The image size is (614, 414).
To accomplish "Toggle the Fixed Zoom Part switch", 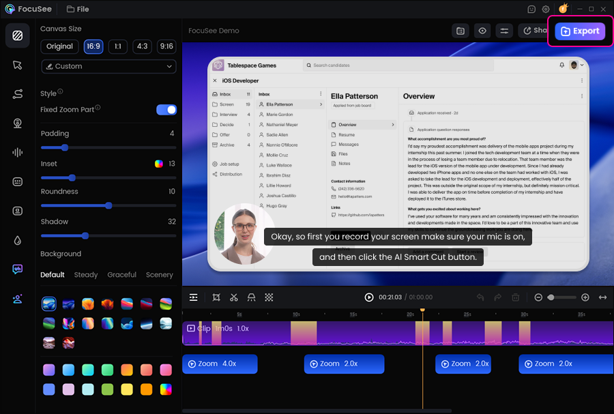I will pos(166,110).
